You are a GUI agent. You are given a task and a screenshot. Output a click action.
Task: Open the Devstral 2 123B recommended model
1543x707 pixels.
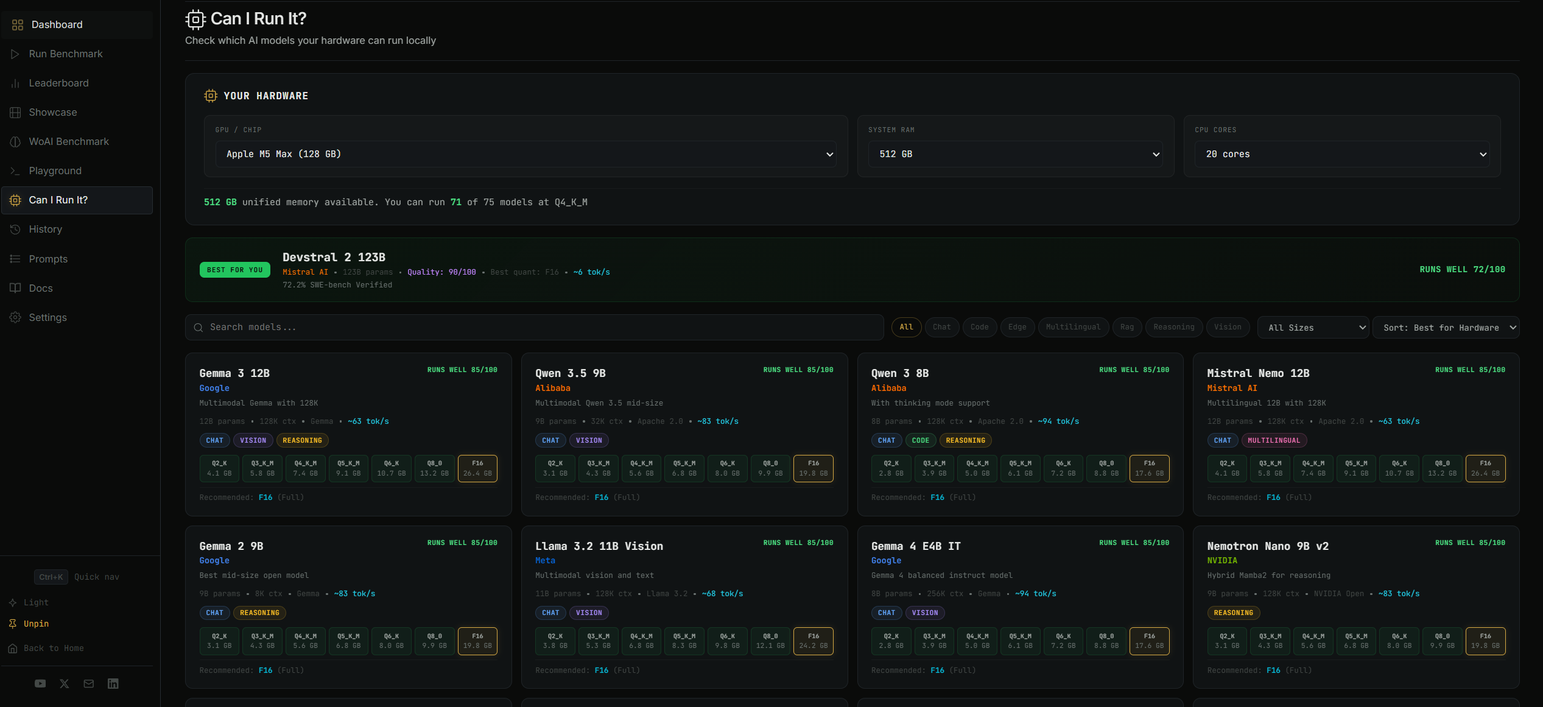tap(334, 257)
